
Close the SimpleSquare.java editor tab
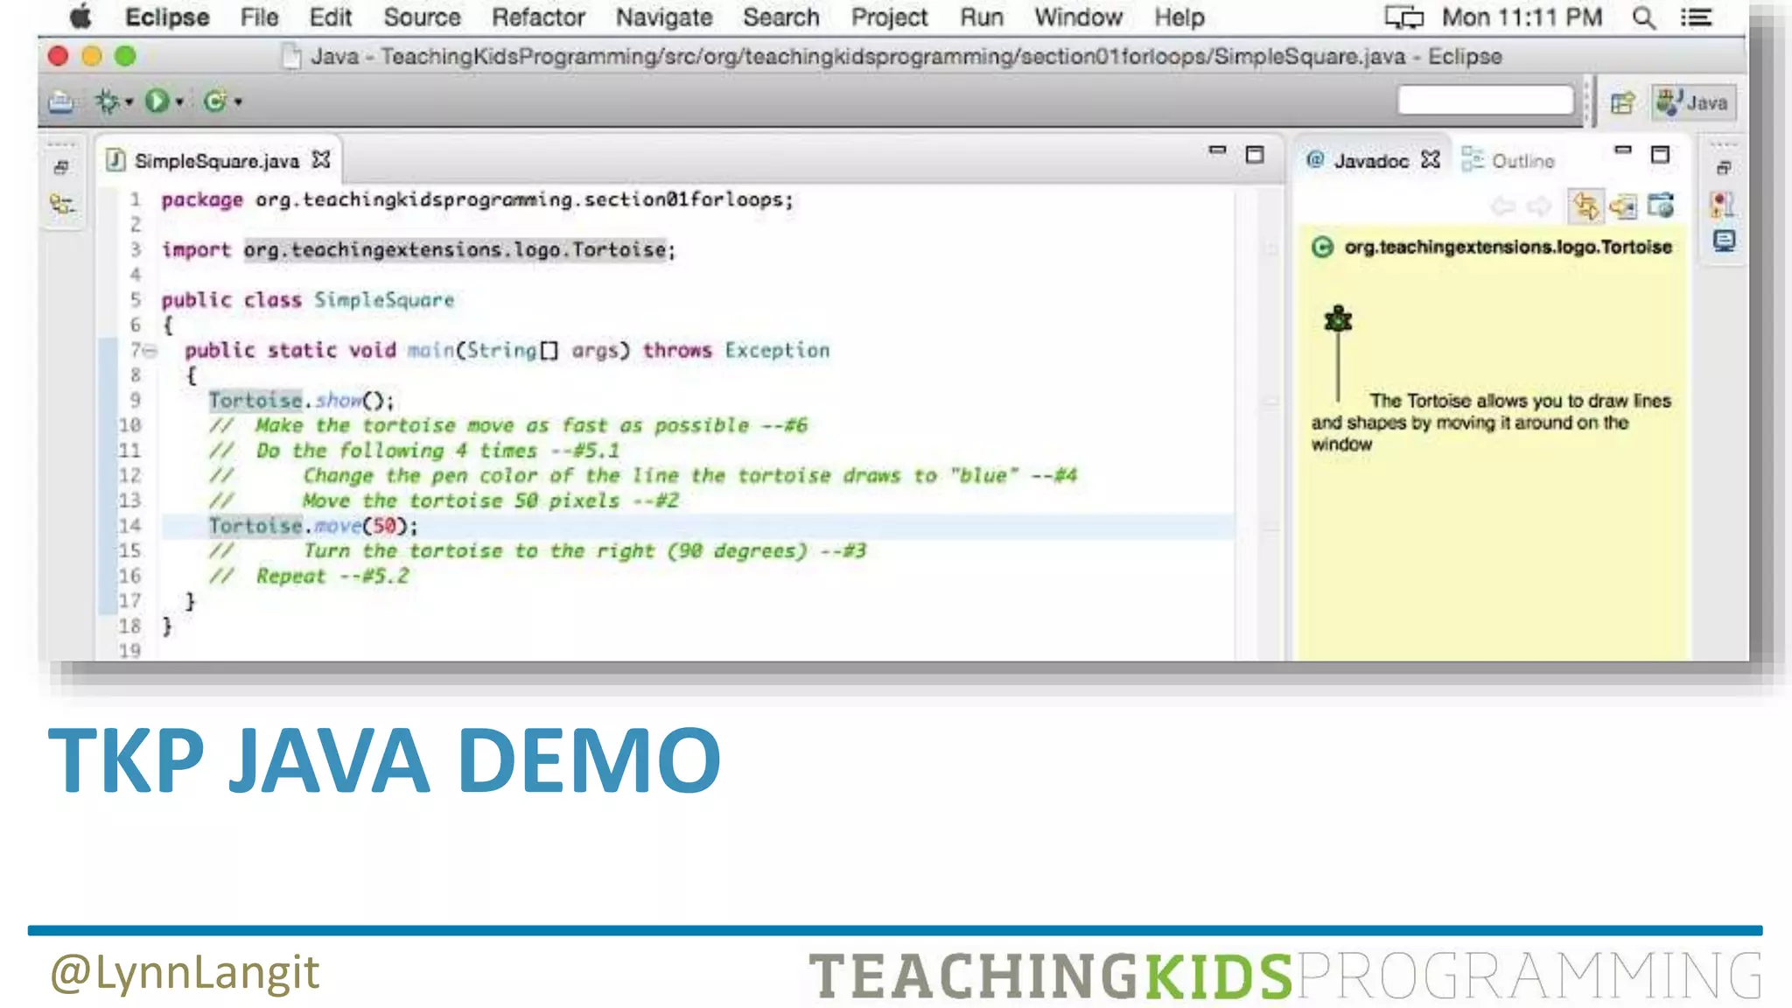pos(321,159)
